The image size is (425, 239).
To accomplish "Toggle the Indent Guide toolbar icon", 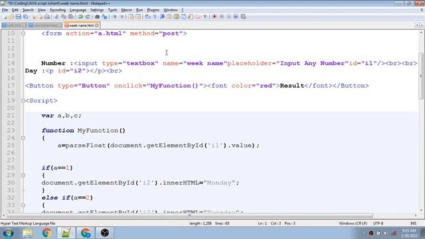I will point(162,17).
